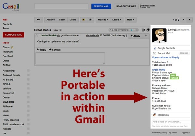Click Create a filter link
The height and width of the screenshot is (136, 195).
coord(145,7)
